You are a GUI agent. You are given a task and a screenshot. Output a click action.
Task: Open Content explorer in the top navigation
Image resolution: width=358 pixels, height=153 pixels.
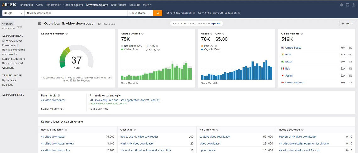tap(74, 5)
